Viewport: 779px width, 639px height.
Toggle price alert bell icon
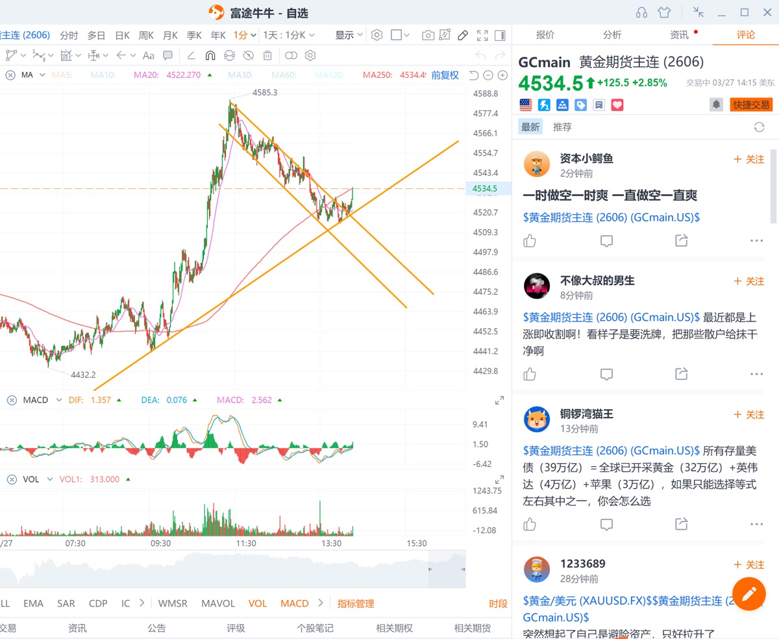point(717,105)
